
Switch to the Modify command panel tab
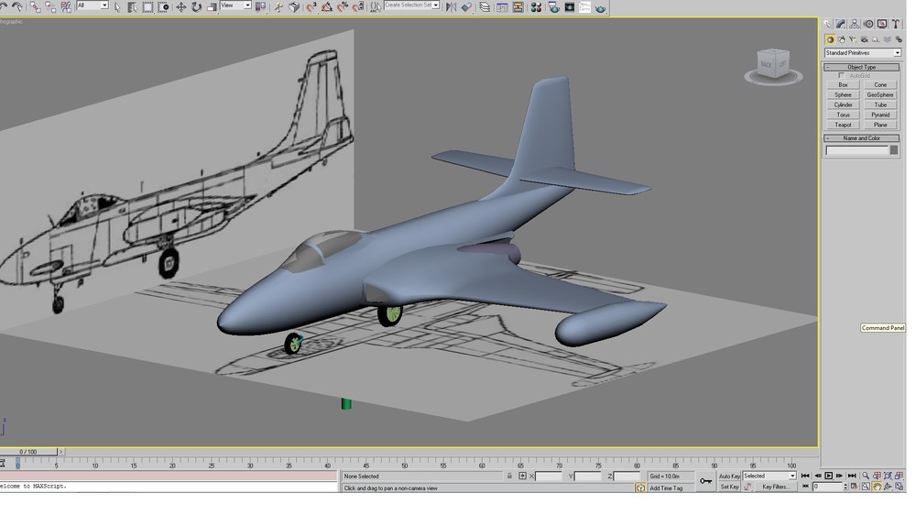[x=841, y=24]
